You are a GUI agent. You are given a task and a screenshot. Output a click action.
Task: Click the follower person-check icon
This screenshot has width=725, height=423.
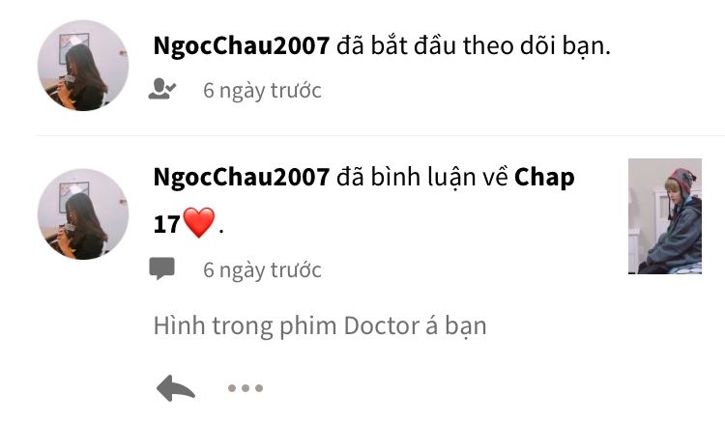coord(161,89)
